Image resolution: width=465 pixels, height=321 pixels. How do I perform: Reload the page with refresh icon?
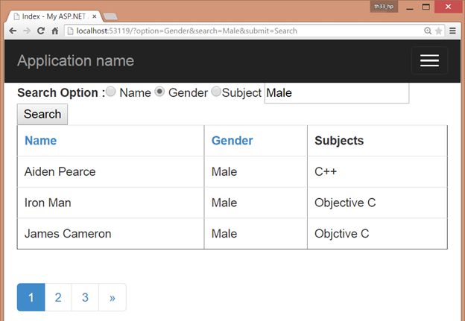[41, 31]
